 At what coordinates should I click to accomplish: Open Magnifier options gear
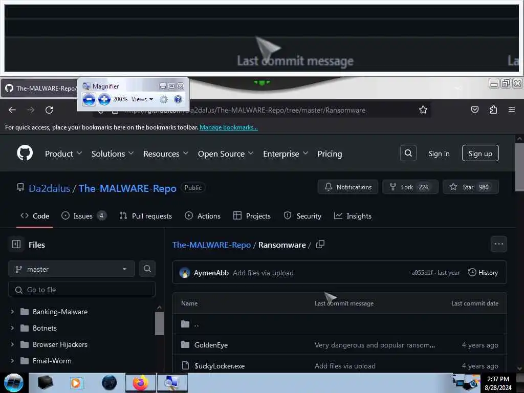(163, 99)
